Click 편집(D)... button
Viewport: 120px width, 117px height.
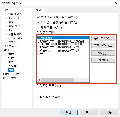coord(103,53)
